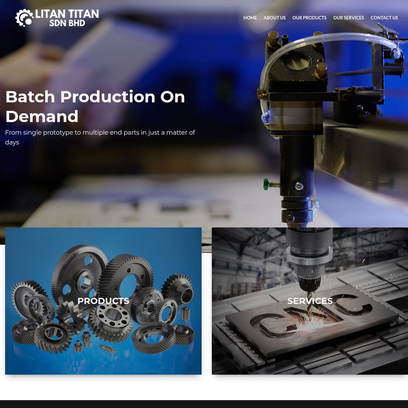Click the SDN BHD logo text
Screen dimensions: 408x408
[x=67, y=23]
